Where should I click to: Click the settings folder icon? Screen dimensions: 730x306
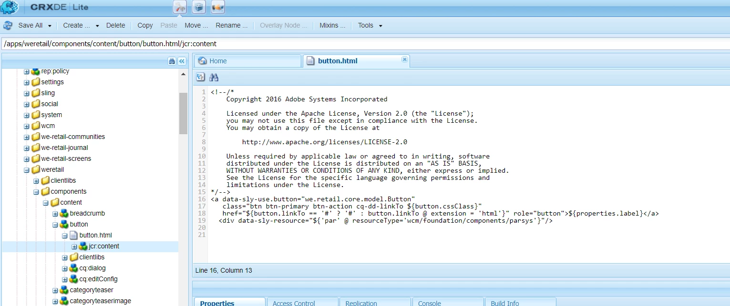(x=36, y=82)
